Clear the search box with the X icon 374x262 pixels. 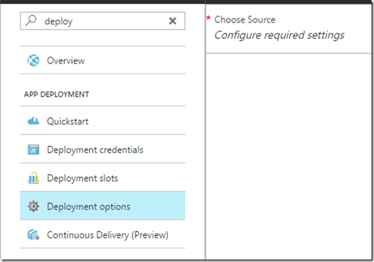172,21
